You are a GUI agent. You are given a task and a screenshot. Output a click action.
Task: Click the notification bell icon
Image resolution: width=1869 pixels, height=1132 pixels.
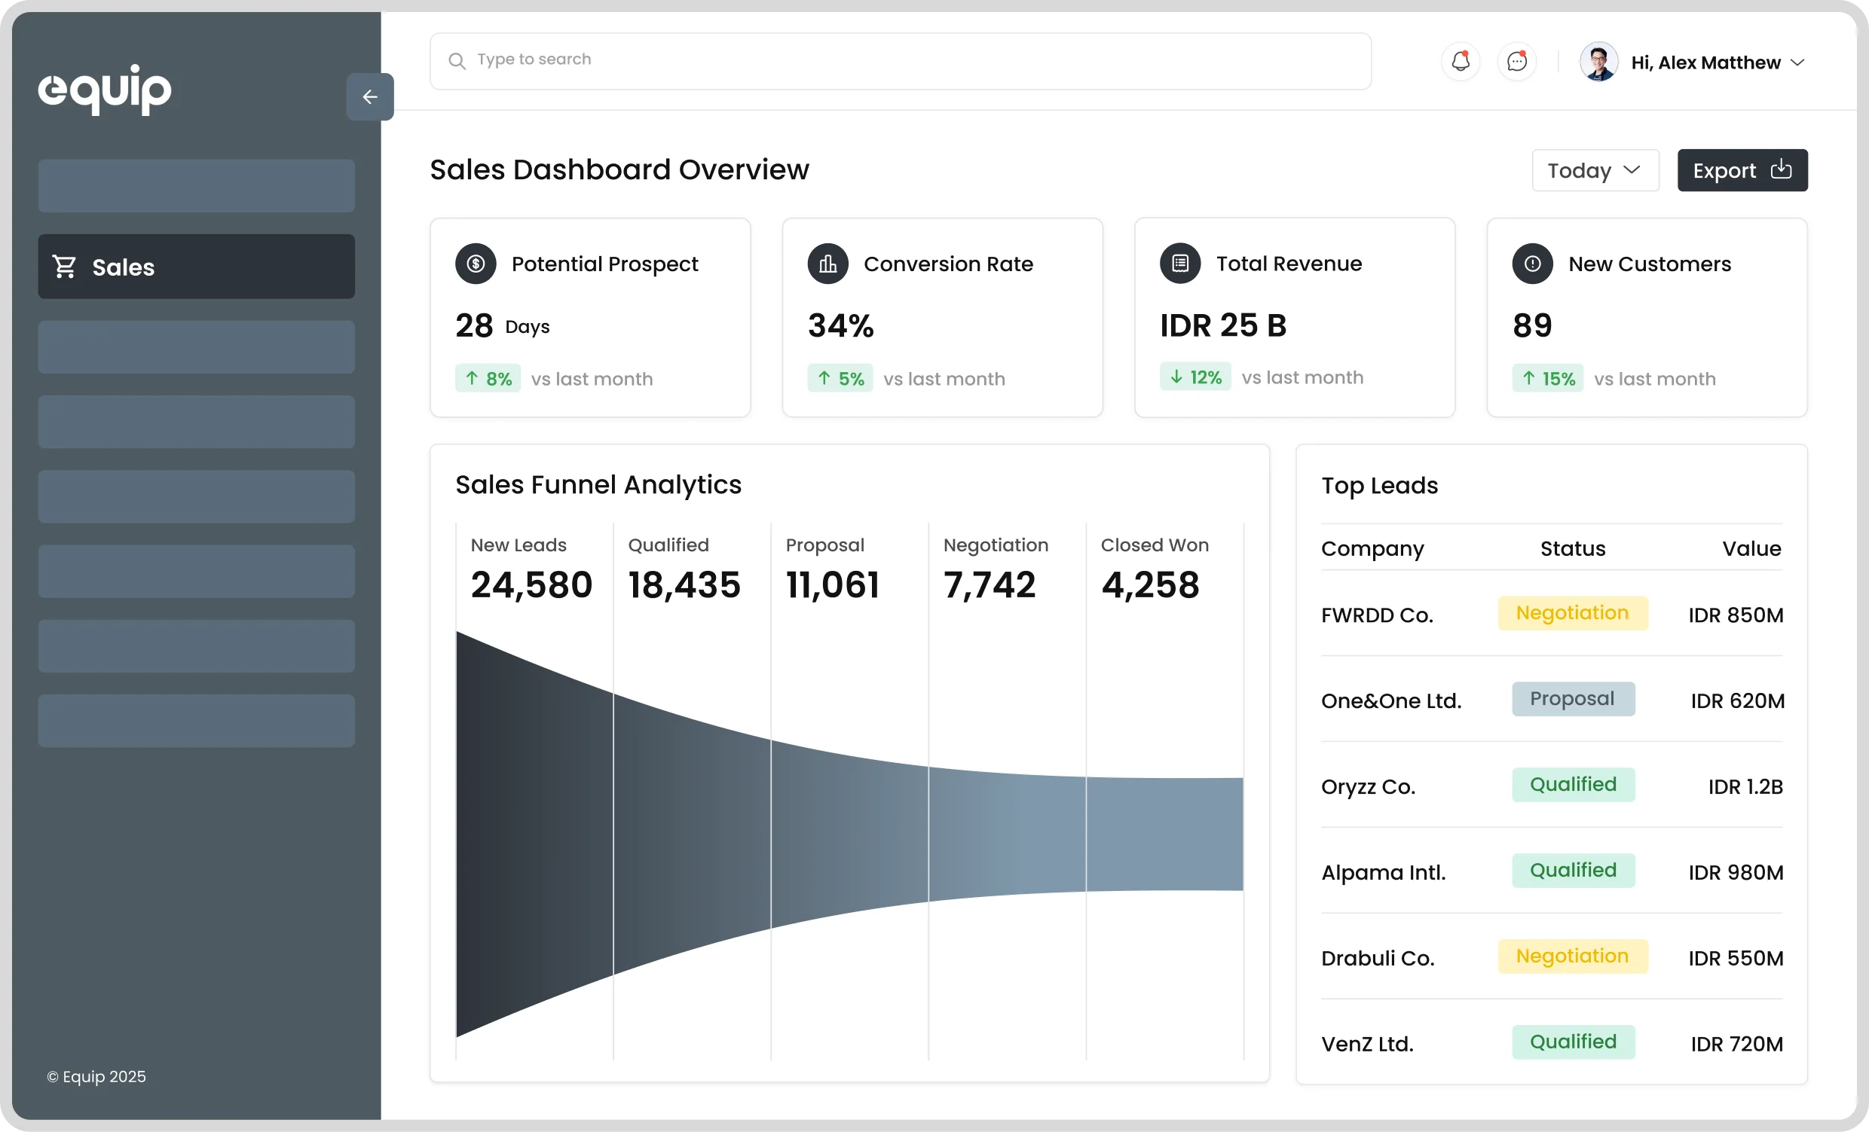coord(1461,62)
